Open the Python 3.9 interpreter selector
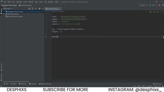164x92 pixels. click(157, 86)
